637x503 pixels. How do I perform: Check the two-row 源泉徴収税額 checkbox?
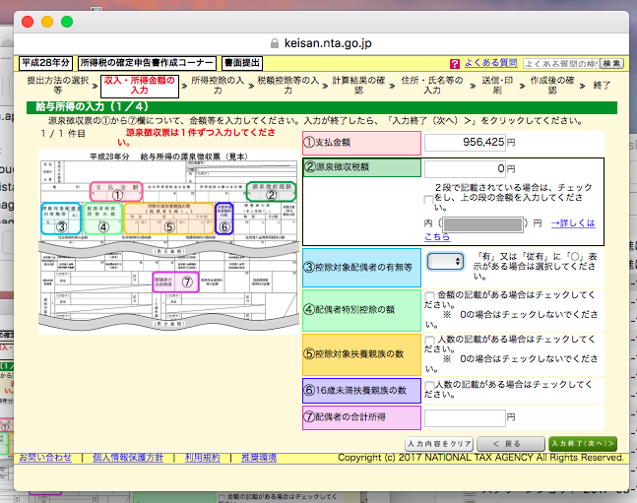(428, 201)
